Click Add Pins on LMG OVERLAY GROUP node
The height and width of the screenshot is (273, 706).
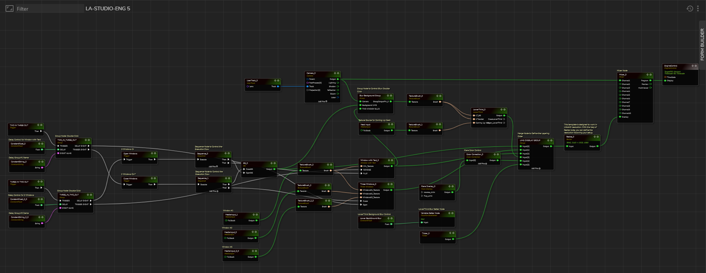(535, 168)
